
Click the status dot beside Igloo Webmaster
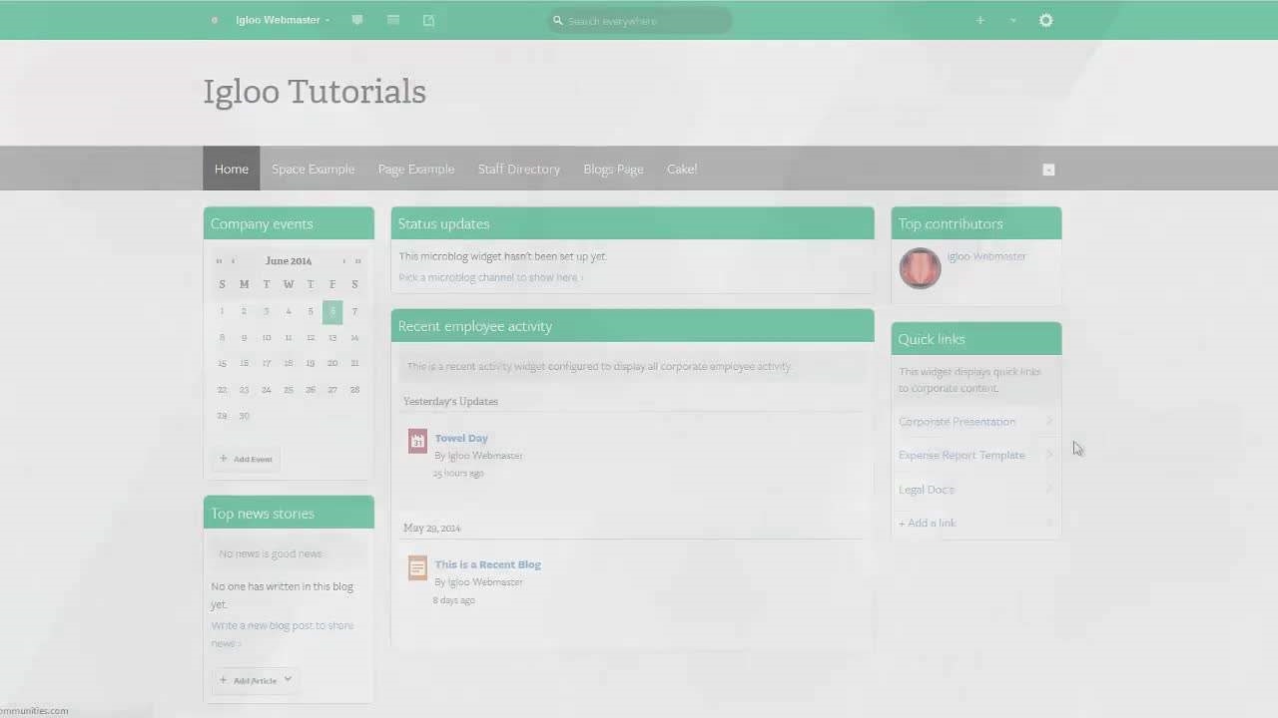[x=214, y=20]
